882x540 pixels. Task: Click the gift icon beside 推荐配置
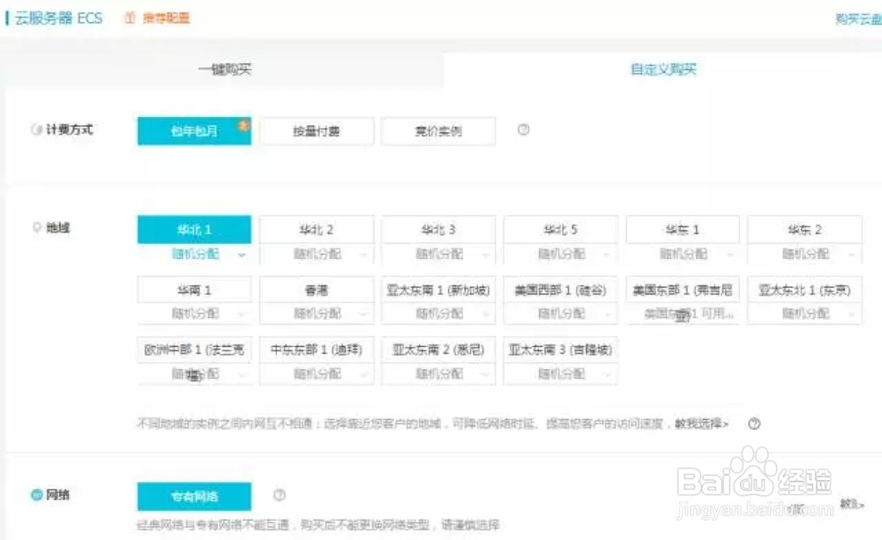(x=126, y=17)
